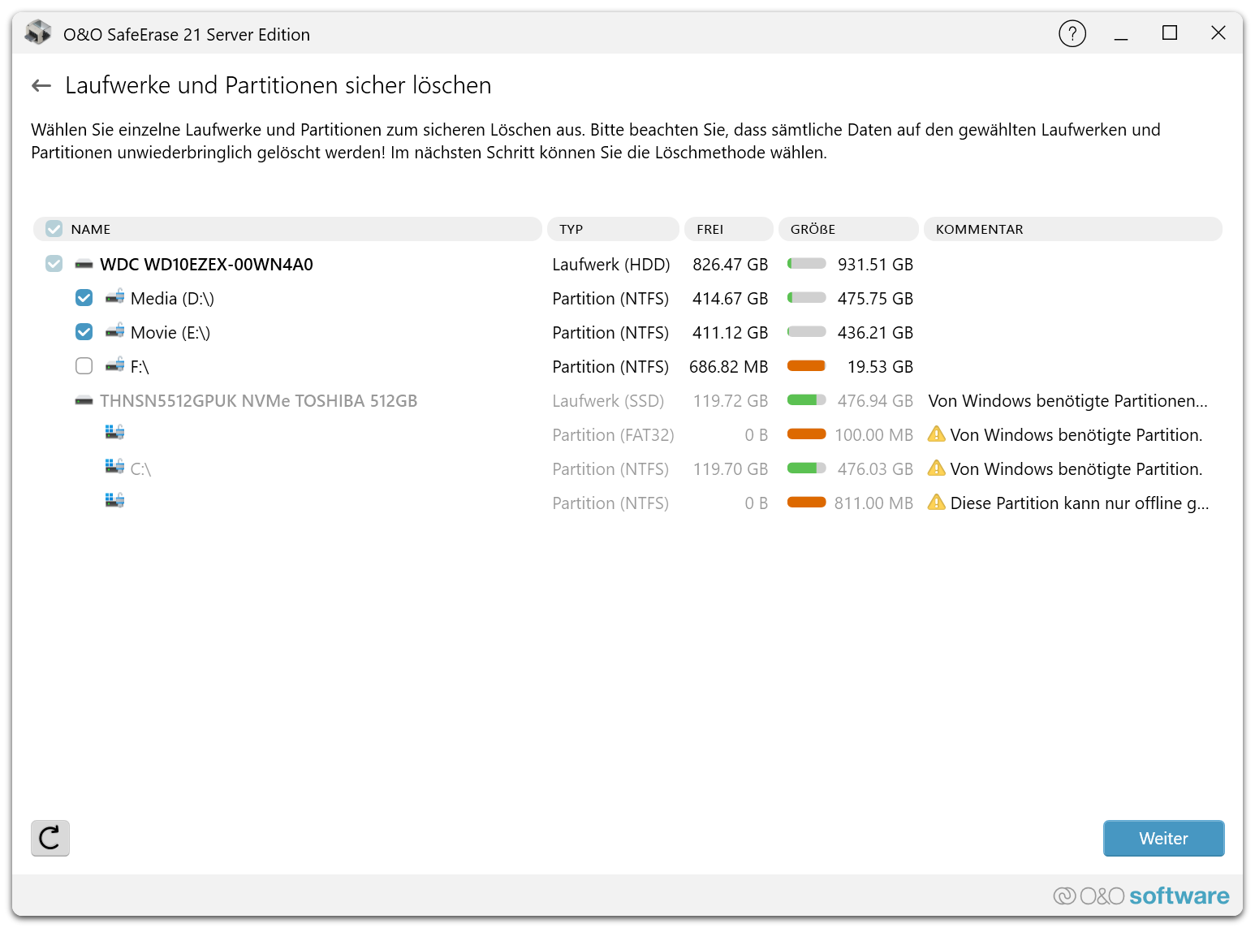Screen dimensions: 1255x928
Task: Click the KOMMENTAR column header
Action: 1073,229
